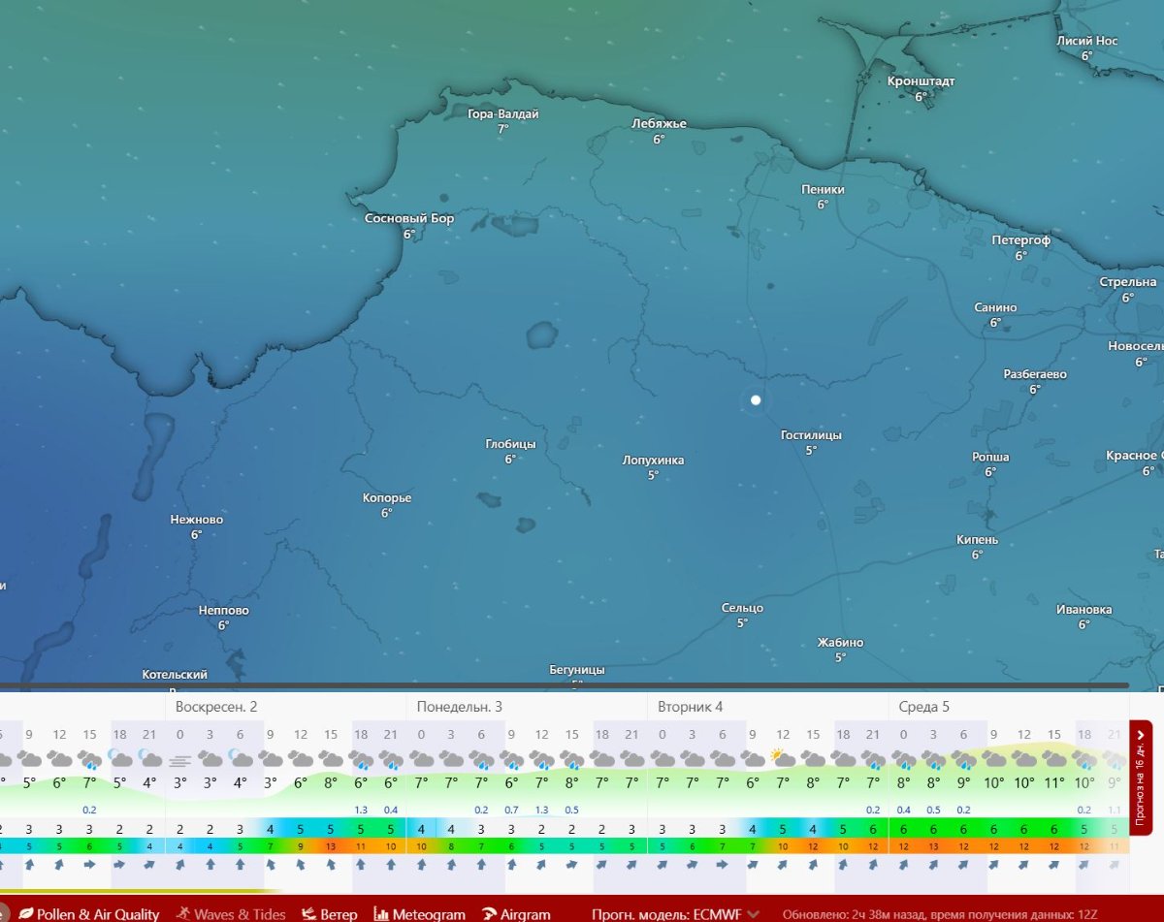
Task: Click the sunny weather icon on Вторник at 12
Action: (x=782, y=757)
